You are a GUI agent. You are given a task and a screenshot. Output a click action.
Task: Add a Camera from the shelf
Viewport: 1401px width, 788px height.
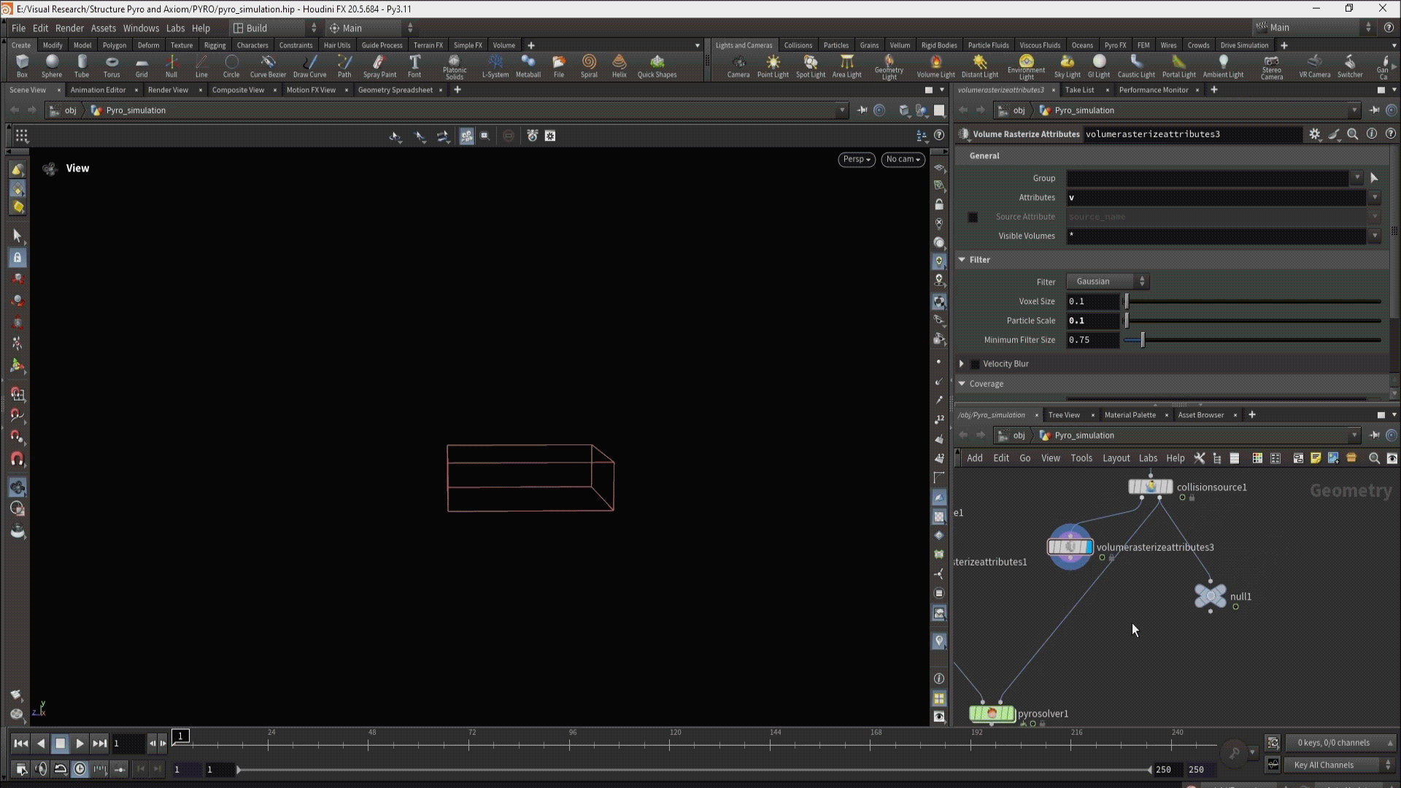(x=738, y=65)
